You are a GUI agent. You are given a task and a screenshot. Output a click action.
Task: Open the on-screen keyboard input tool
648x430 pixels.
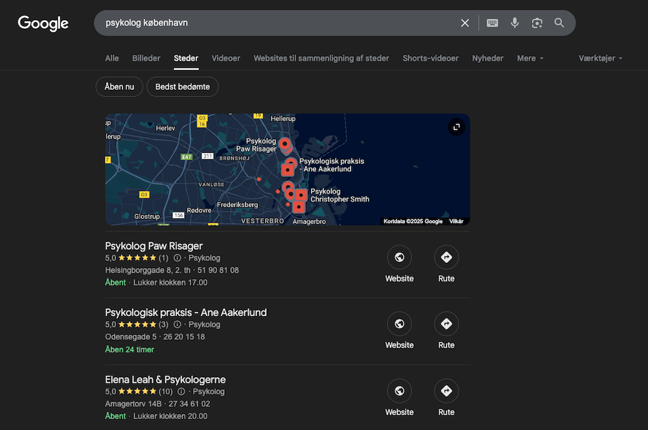click(x=492, y=23)
